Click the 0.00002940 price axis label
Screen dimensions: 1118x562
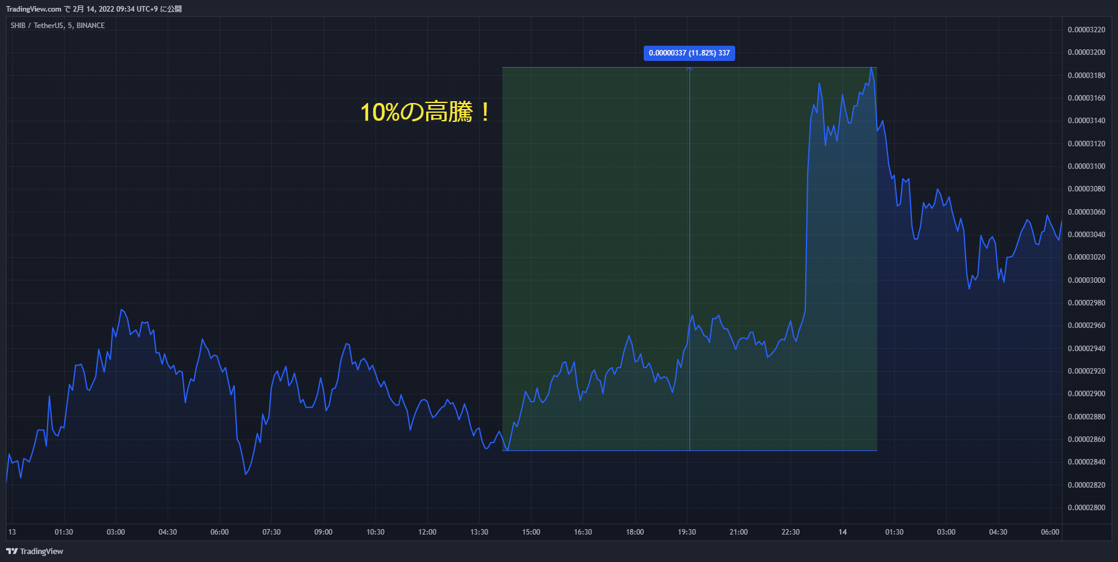pos(1086,349)
